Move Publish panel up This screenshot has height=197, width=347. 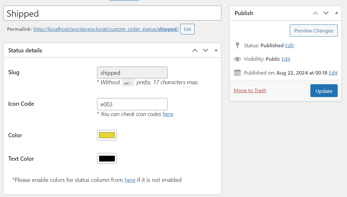[x=316, y=13]
